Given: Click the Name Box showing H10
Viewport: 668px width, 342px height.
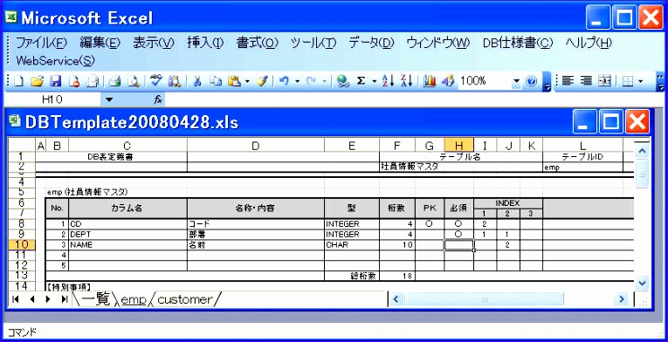Looking at the screenshot, I should click(52, 99).
